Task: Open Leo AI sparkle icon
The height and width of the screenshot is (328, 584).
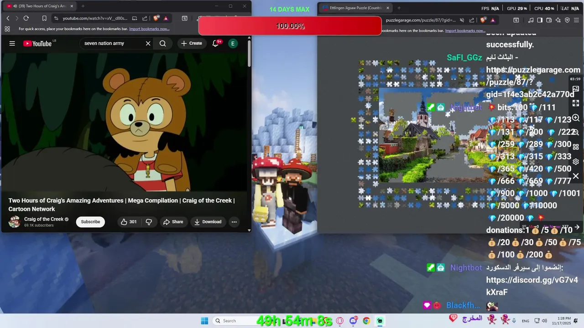Action: (558, 20)
